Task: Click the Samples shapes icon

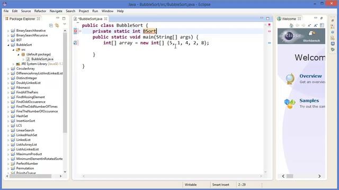Action: click(x=290, y=103)
